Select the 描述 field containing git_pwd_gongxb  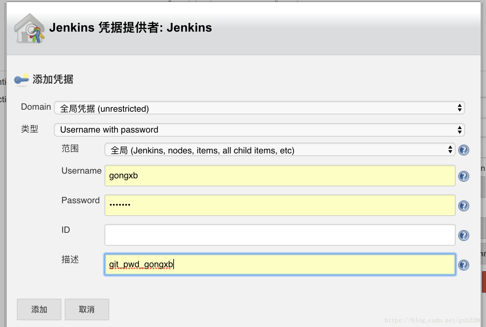pos(280,264)
